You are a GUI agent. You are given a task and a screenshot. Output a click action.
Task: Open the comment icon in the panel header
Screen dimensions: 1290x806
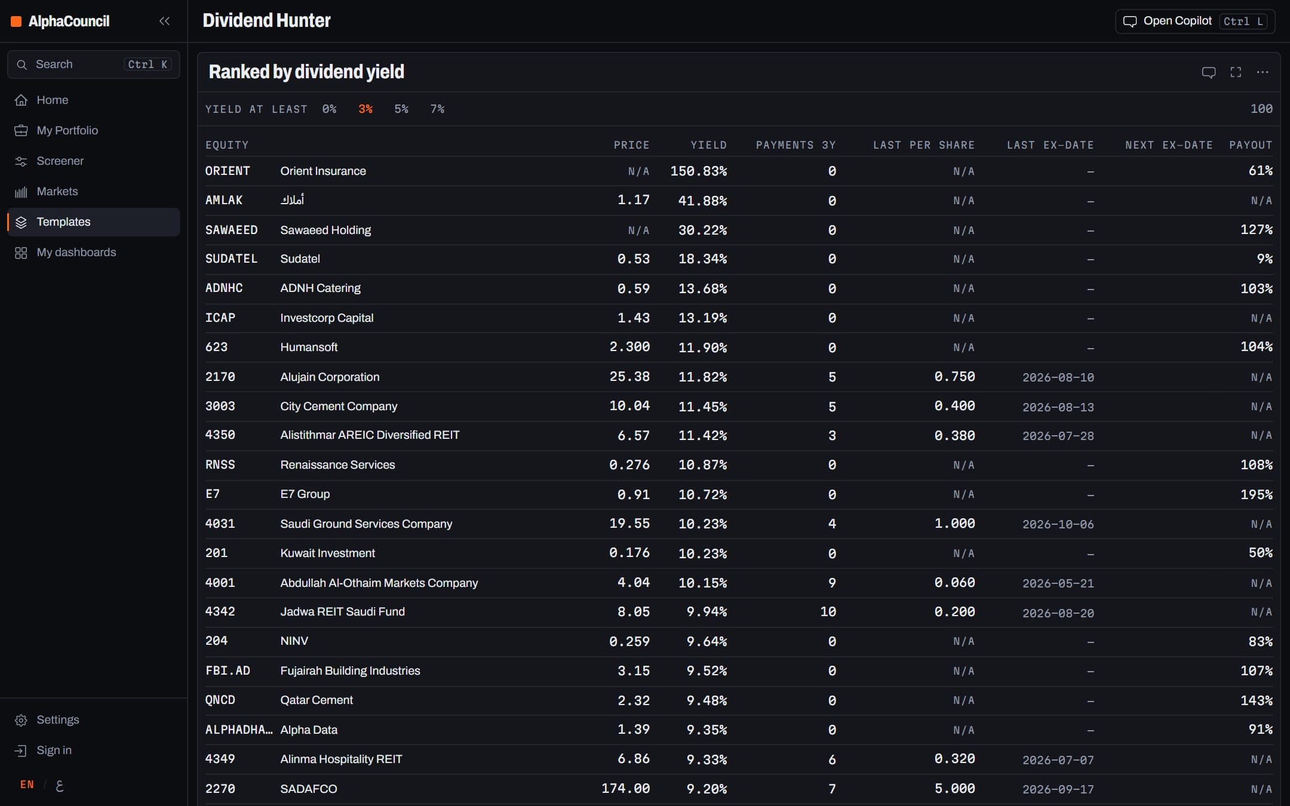click(x=1208, y=72)
